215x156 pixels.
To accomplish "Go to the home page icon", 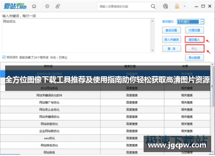I will click(34, 6).
